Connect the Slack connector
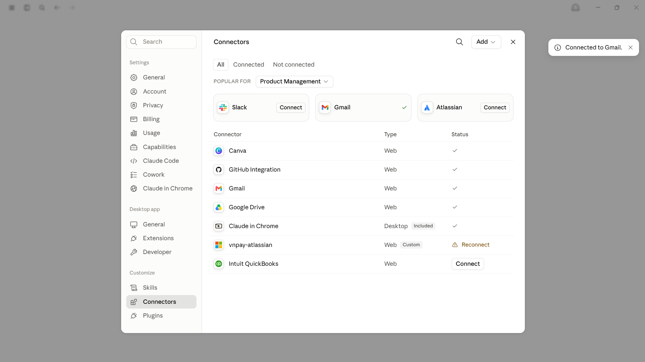645x362 pixels. (291, 107)
